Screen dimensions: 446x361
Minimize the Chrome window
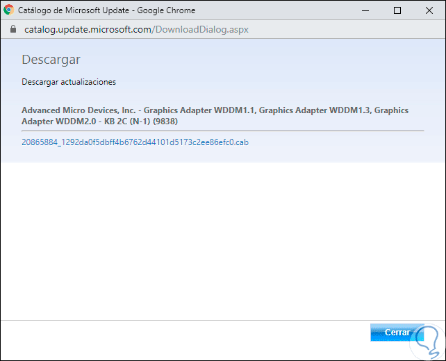pos(365,10)
